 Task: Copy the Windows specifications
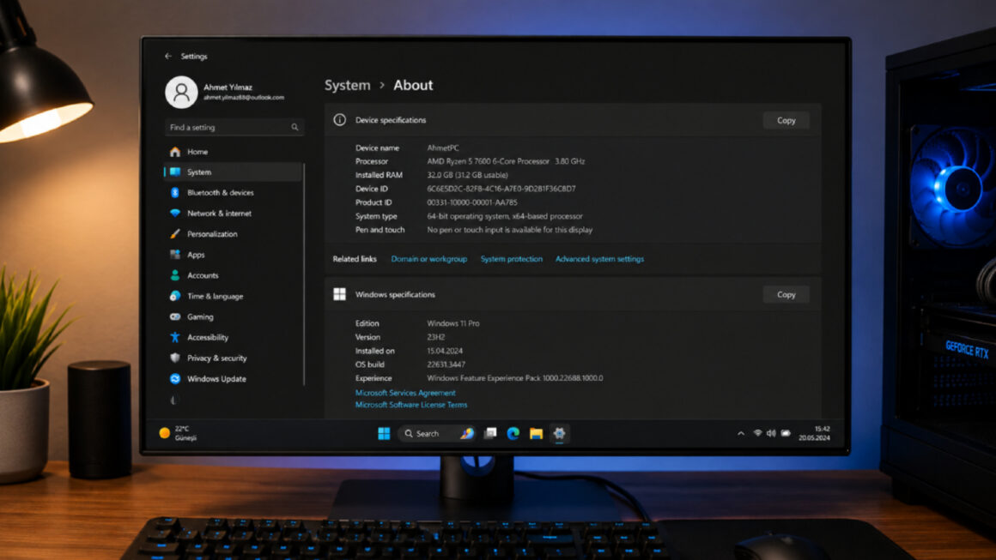786,295
